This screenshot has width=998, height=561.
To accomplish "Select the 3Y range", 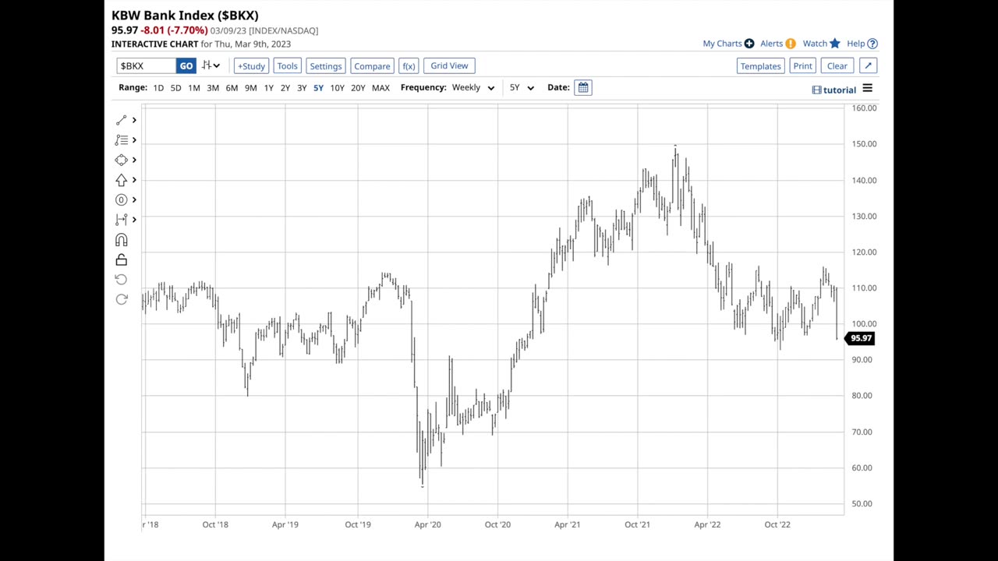I will (302, 88).
